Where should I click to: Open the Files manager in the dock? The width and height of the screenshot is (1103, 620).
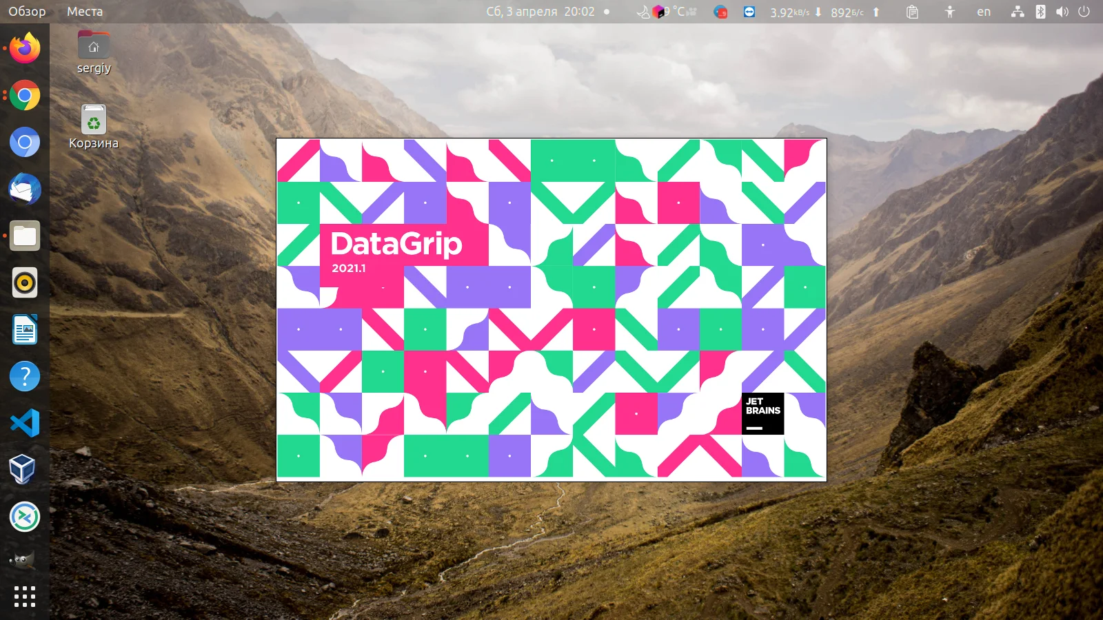click(25, 236)
